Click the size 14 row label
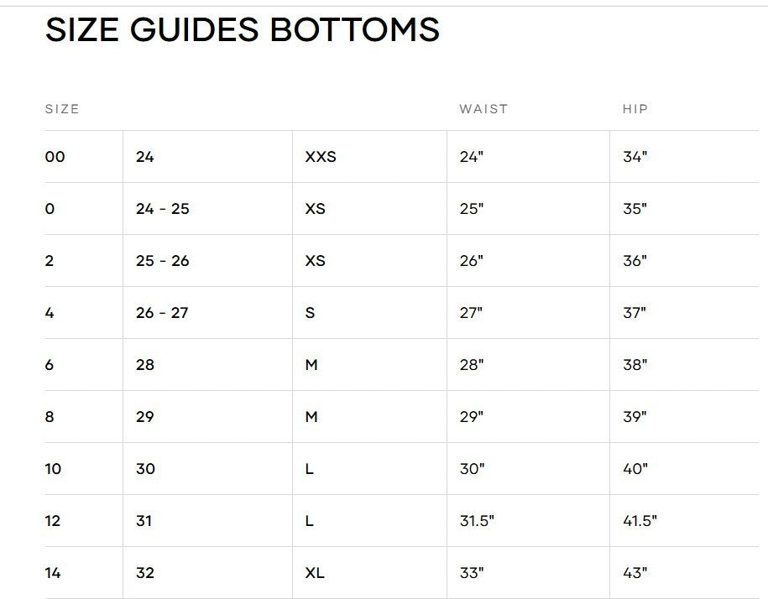This screenshot has width=768, height=599. 53,572
